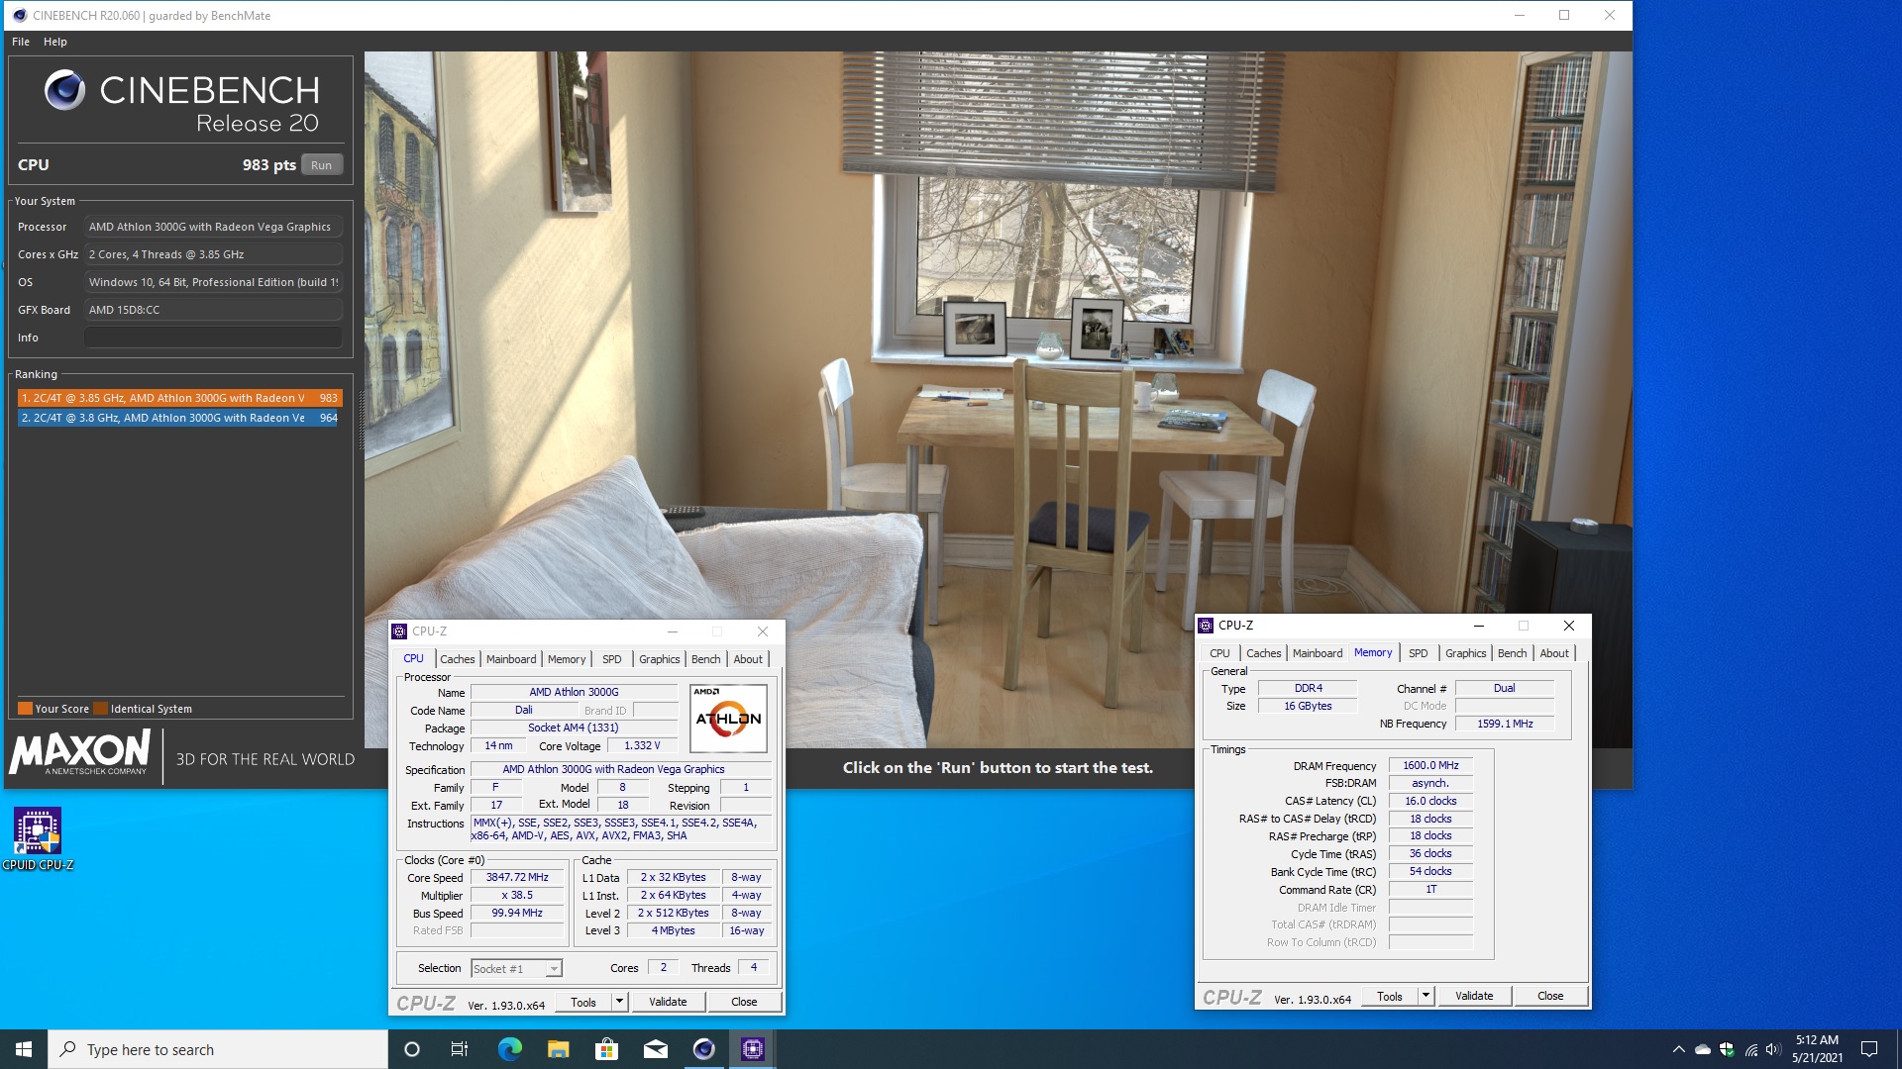Open Cortana circle icon in taskbar
1902x1069 pixels.
[x=412, y=1049]
